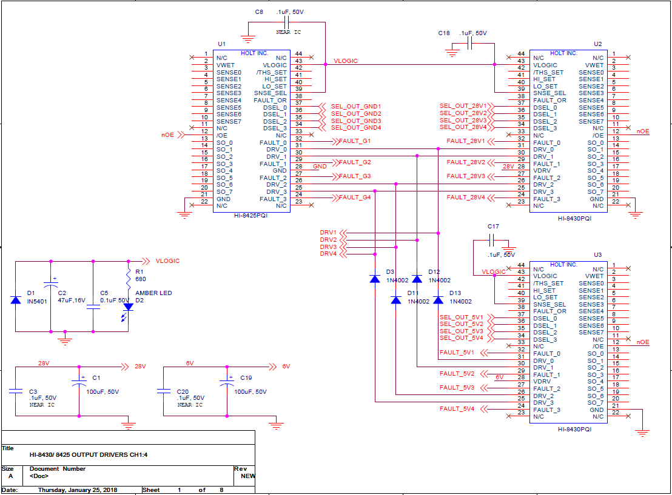Screen dimensions: 672x495
Task: Select capacitor C3 .1uF symbol
Action: pyautogui.click(x=15, y=391)
